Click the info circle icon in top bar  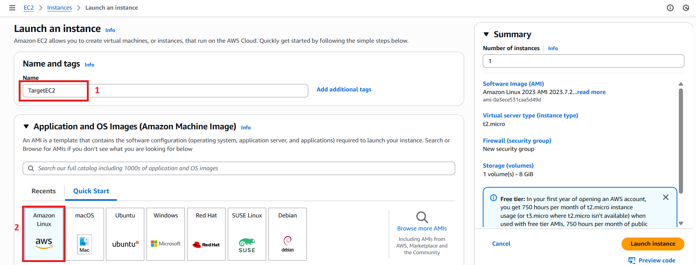tap(670, 8)
